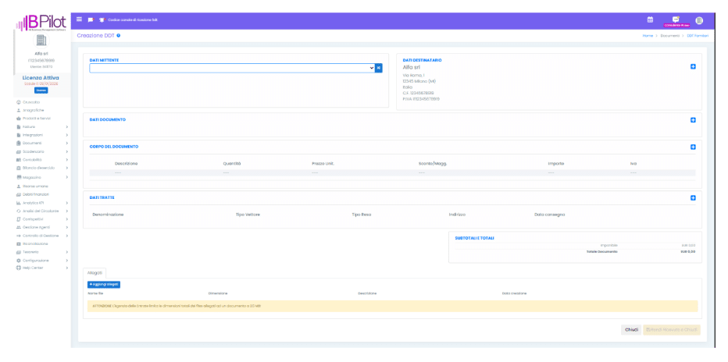Click the help icon beside Creazione DDT

pos(119,36)
